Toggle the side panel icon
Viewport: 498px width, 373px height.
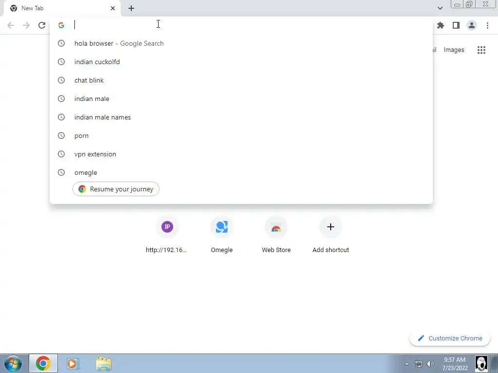pos(456,25)
